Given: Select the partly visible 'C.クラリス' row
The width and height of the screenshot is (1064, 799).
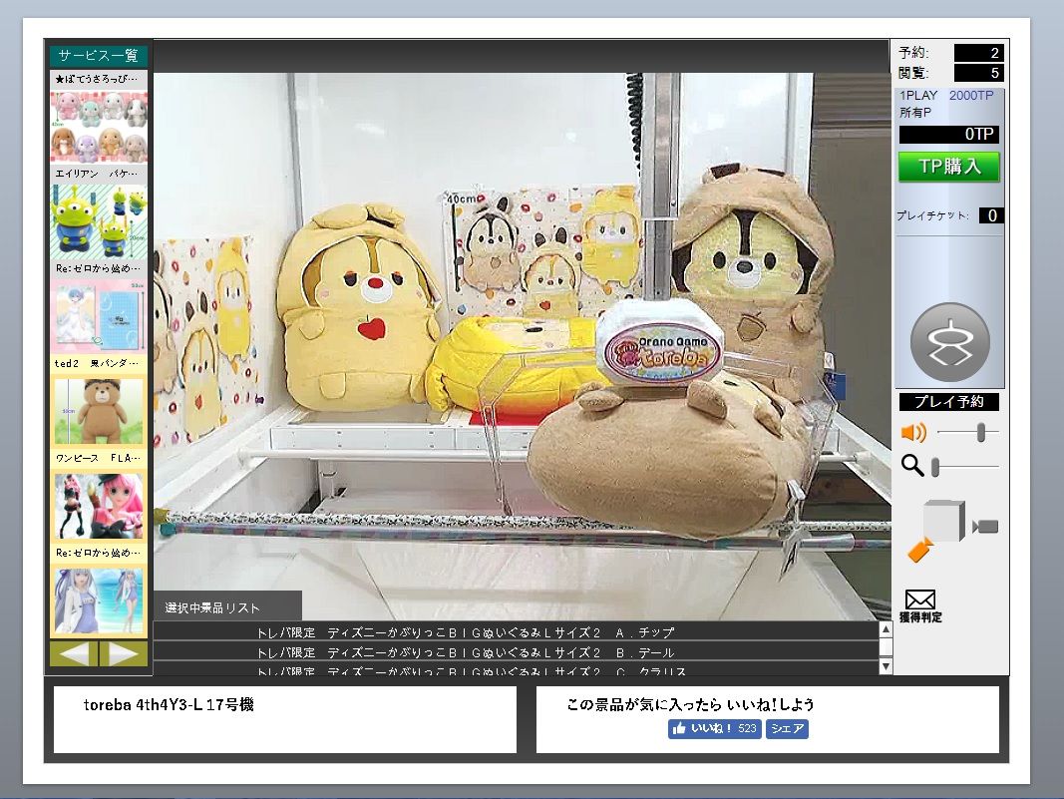Looking at the screenshot, I should pyautogui.click(x=516, y=670).
